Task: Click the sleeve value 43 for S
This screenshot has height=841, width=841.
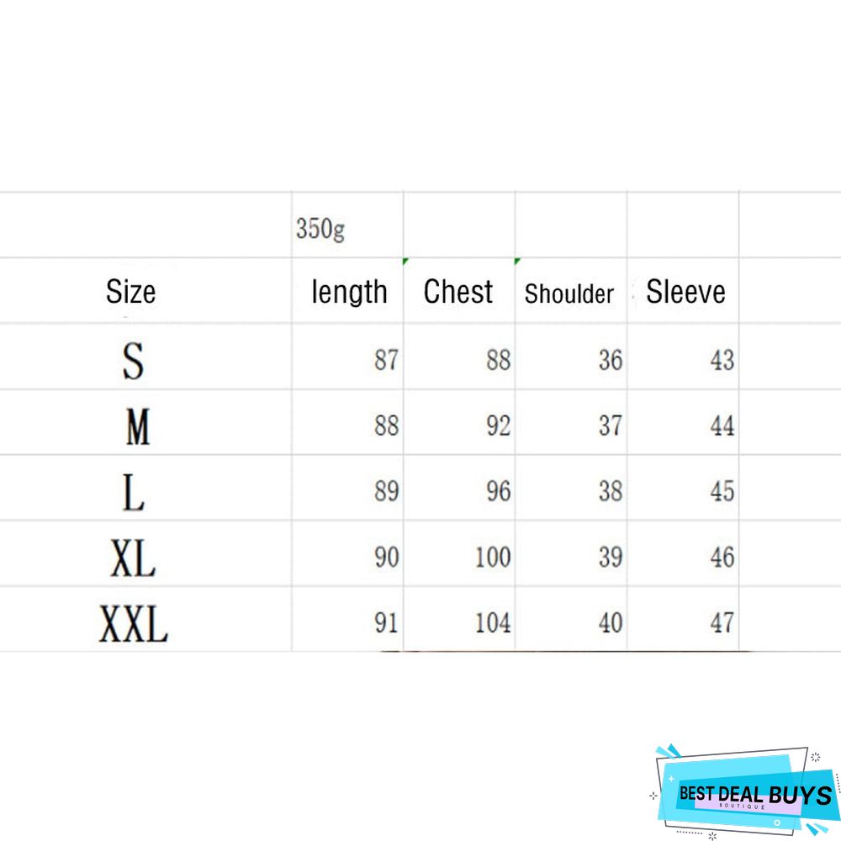Action: click(x=722, y=360)
